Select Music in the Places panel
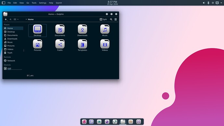This screenshot has width=224, height=126. (13, 42)
